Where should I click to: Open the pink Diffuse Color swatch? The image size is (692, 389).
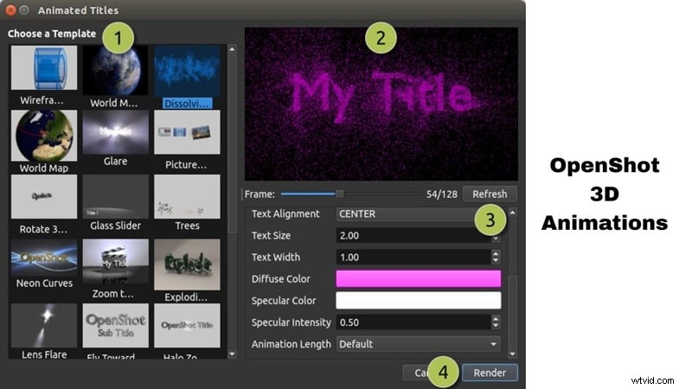coord(418,278)
